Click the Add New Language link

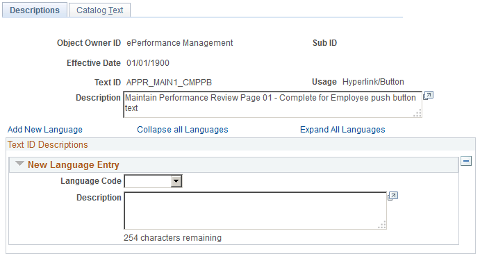click(45, 130)
